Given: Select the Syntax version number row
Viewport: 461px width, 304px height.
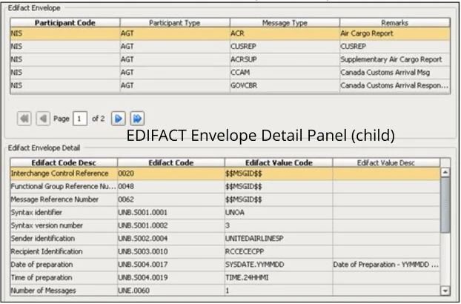Looking at the screenshot, I should tap(225, 225).
